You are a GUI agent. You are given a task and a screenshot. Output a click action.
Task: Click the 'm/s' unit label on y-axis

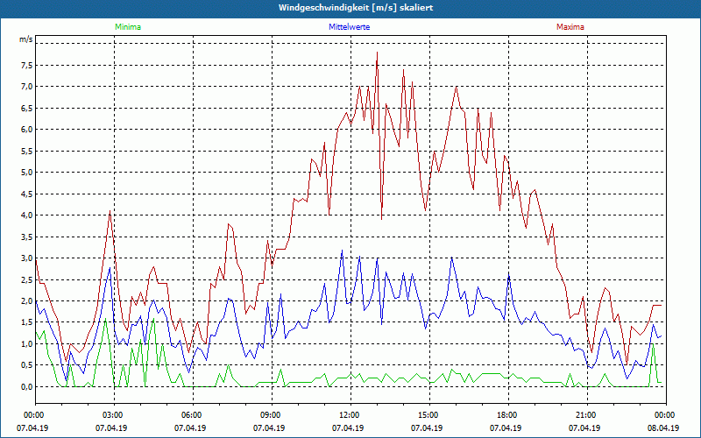26,39
